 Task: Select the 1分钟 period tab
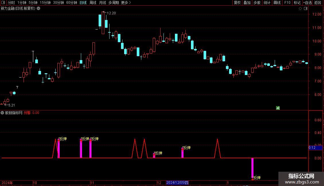coord(22,3)
